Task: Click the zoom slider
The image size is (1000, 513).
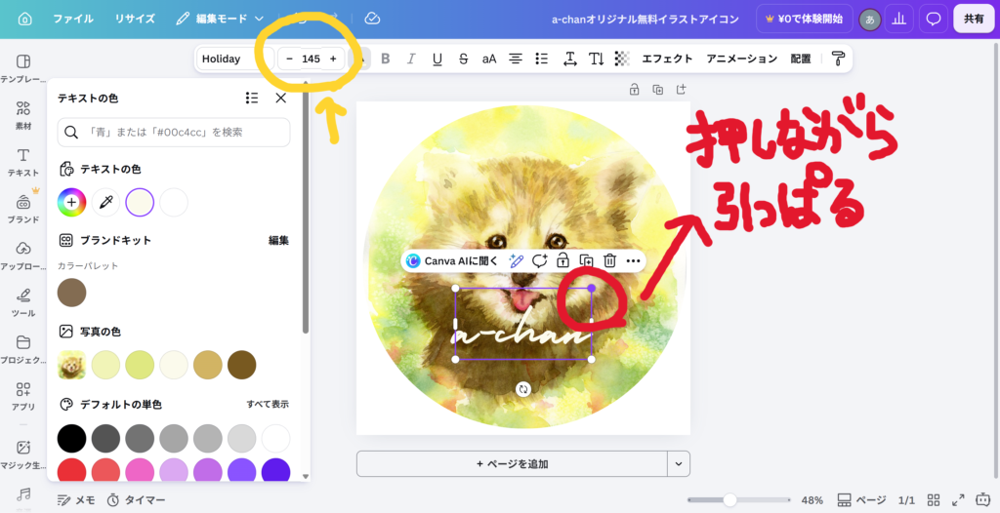Action: pyautogui.click(x=738, y=500)
